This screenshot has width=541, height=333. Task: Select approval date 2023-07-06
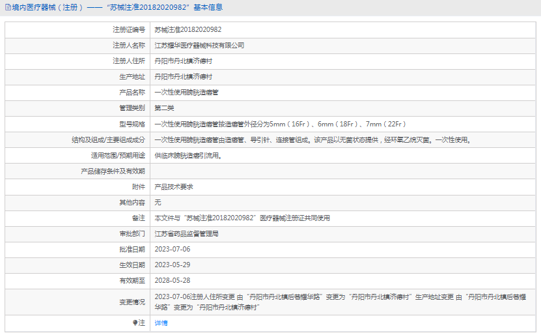173,250
